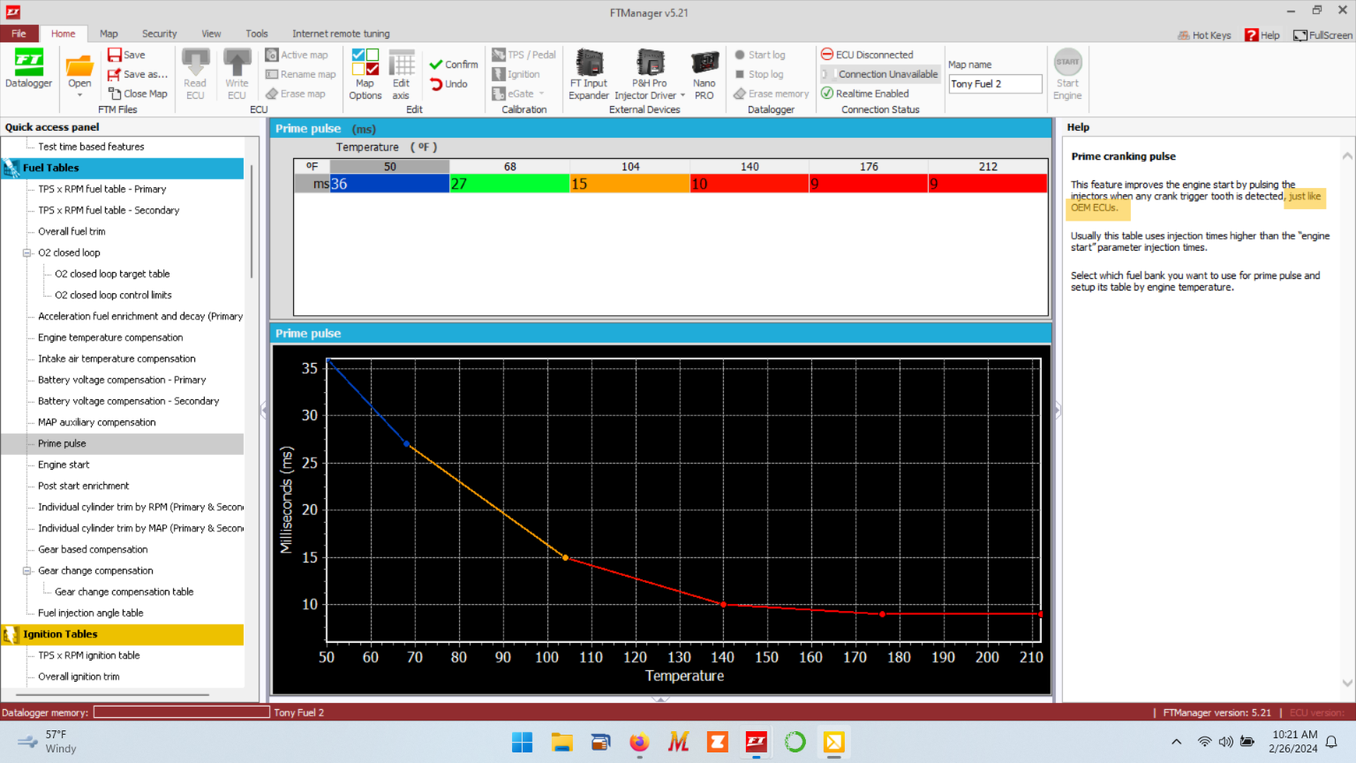This screenshot has width=1356, height=763.
Task: Select Overall fuel trim in tree
Action: coord(72,231)
